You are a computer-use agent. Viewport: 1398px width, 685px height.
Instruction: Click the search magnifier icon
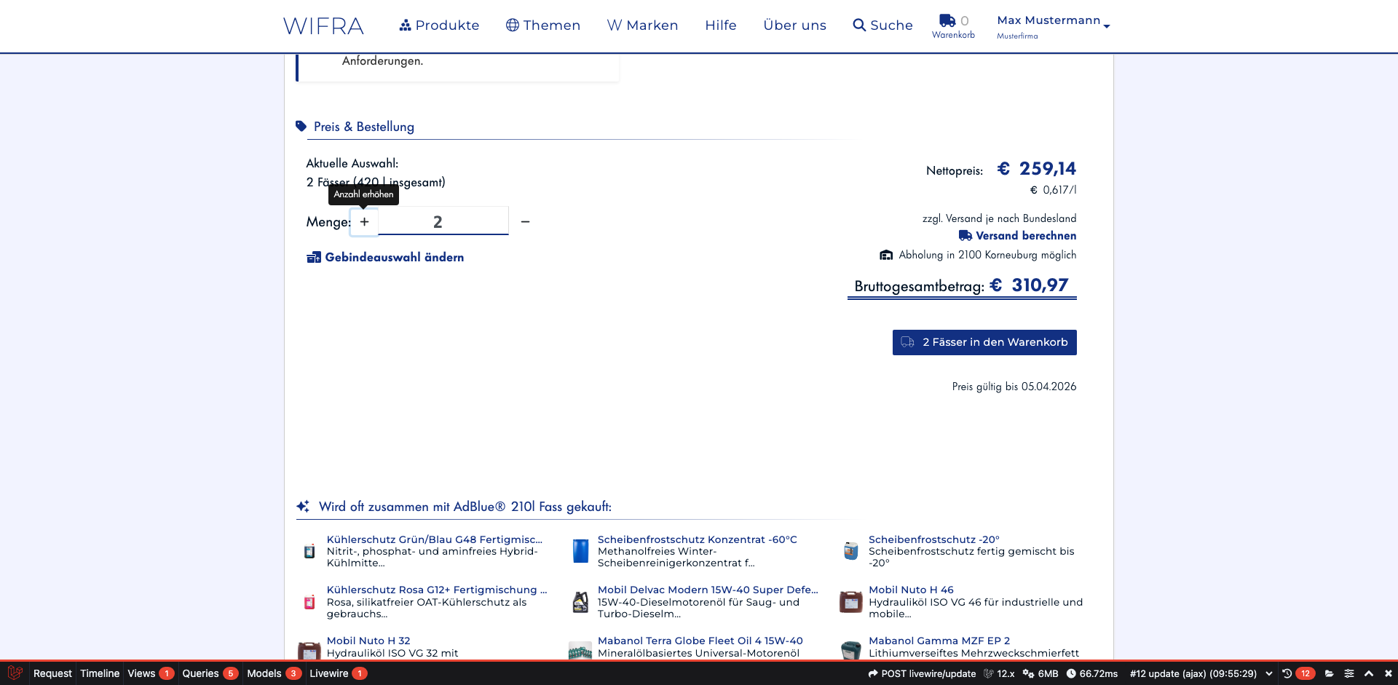[x=859, y=25]
